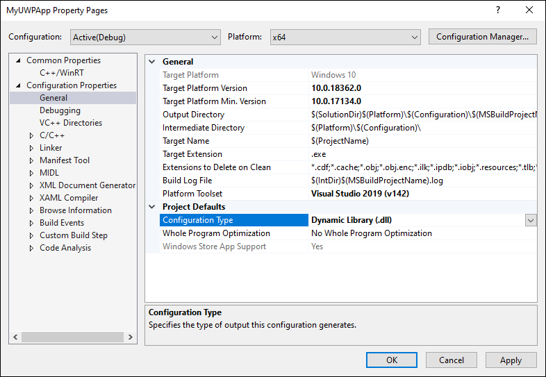Click the help question mark icon
Screen dimensions: 546x377
[498, 10]
